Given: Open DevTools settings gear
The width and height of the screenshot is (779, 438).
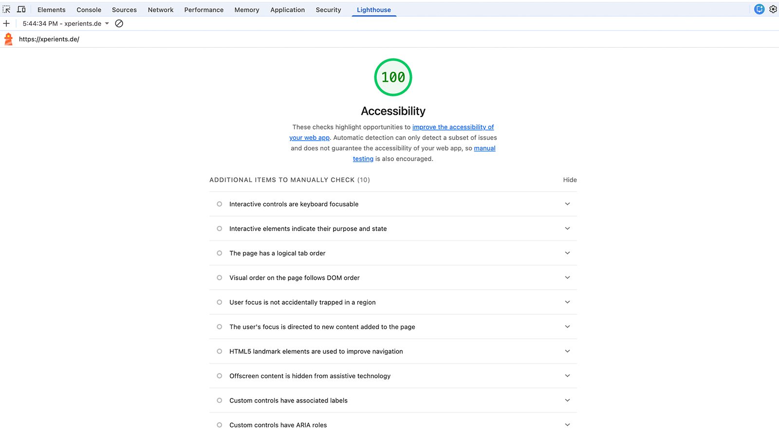Looking at the screenshot, I should click(x=773, y=9).
